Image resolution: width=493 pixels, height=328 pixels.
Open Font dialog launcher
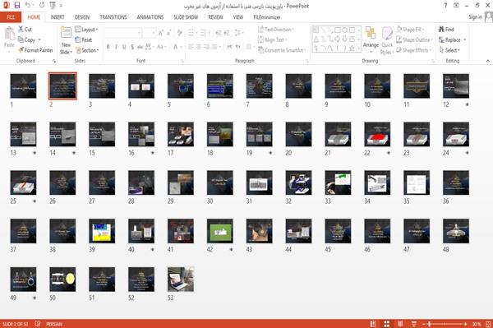click(x=182, y=61)
